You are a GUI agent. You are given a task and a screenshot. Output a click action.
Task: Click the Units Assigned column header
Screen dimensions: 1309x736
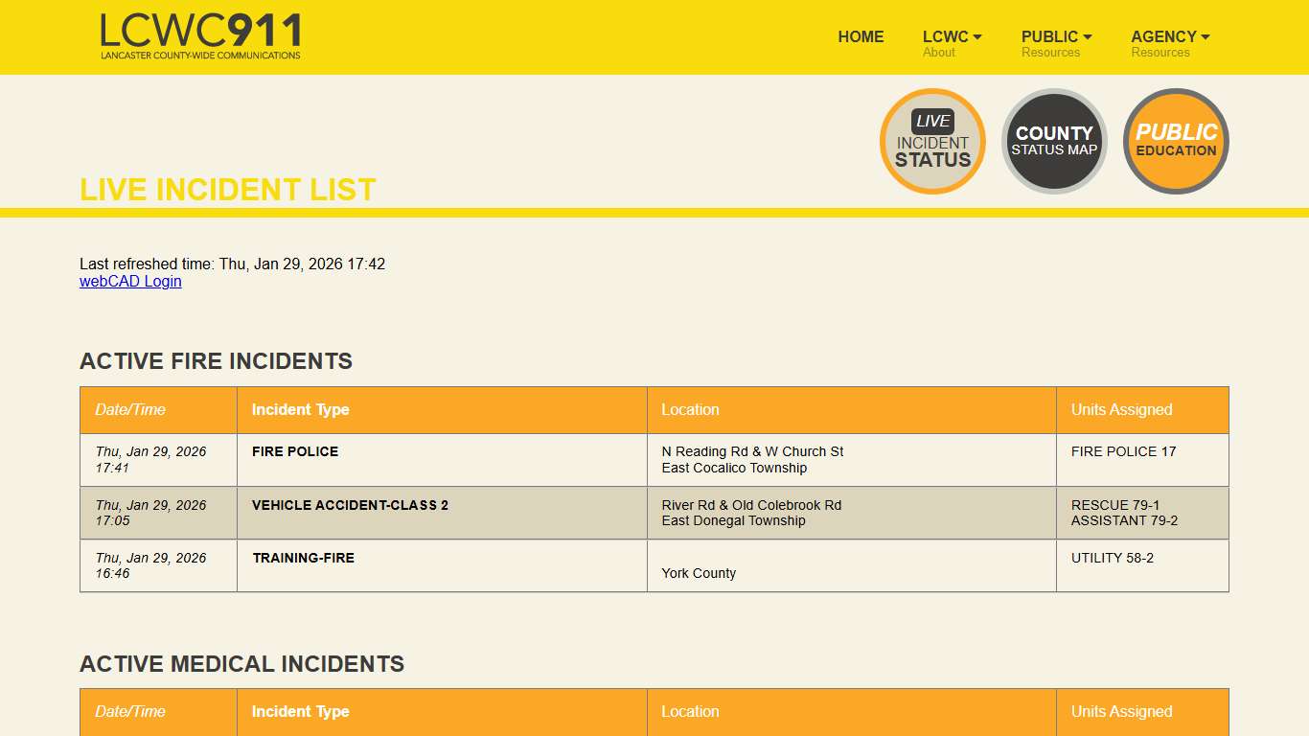pyautogui.click(x=1121, y=409)
